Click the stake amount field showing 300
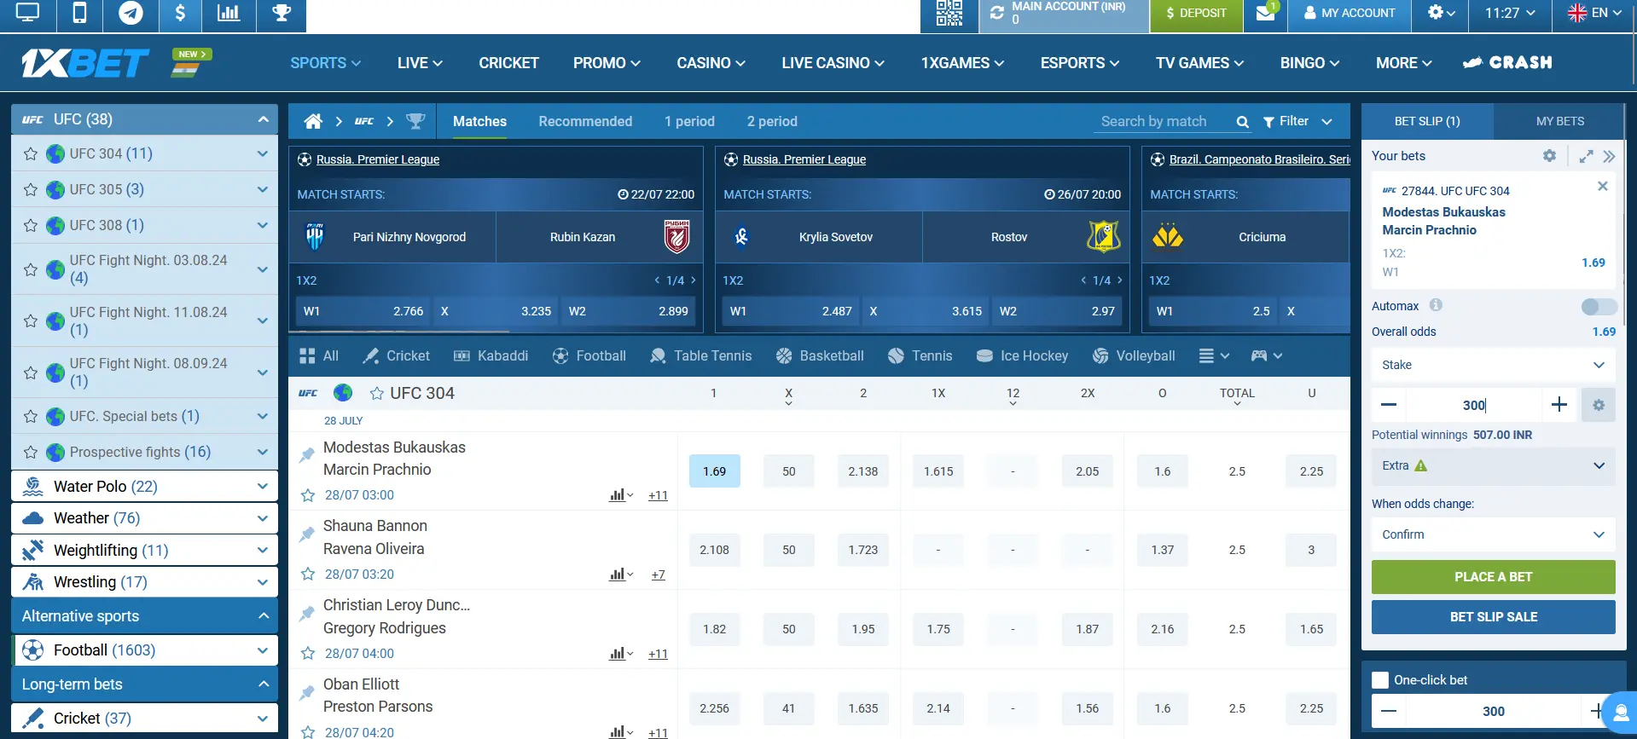 (1474, 405)
